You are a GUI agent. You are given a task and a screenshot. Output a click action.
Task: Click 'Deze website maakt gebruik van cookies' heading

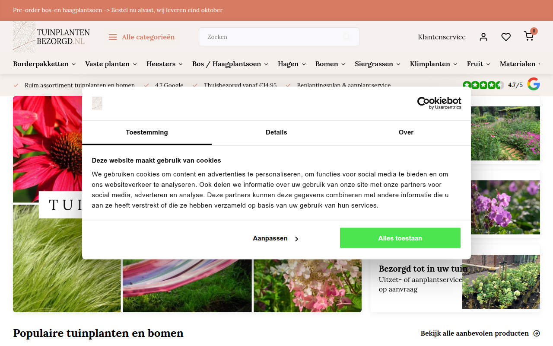[156, 160]
